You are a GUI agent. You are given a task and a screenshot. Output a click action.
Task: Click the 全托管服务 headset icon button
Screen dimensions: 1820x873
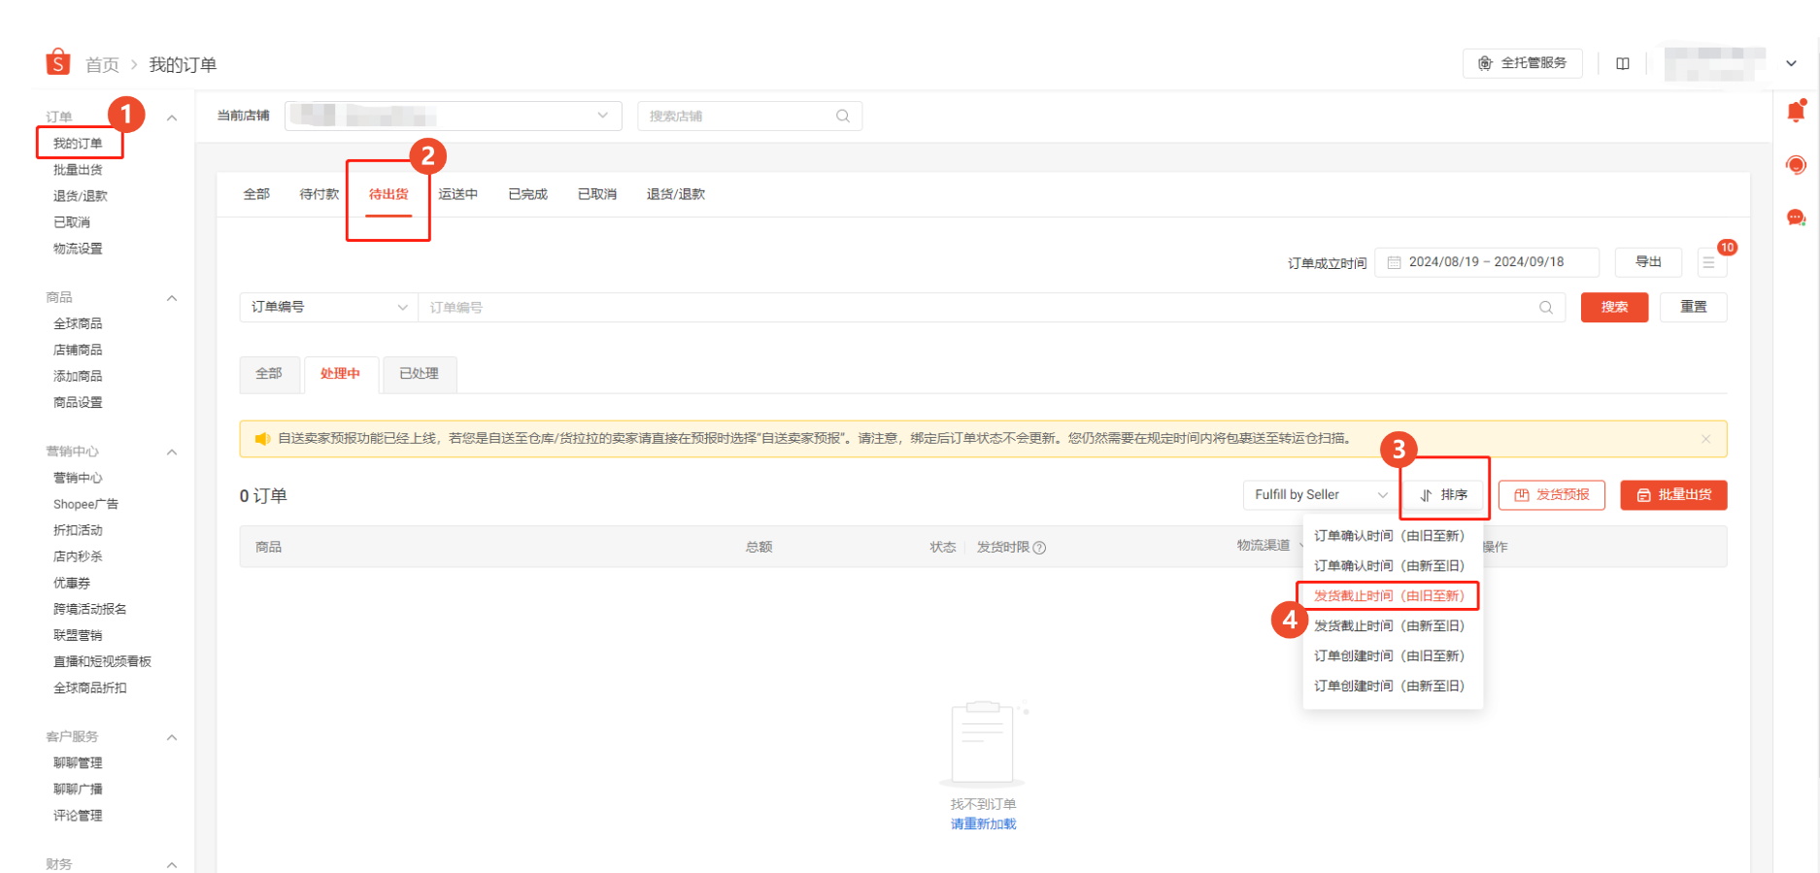(1522, 63)
